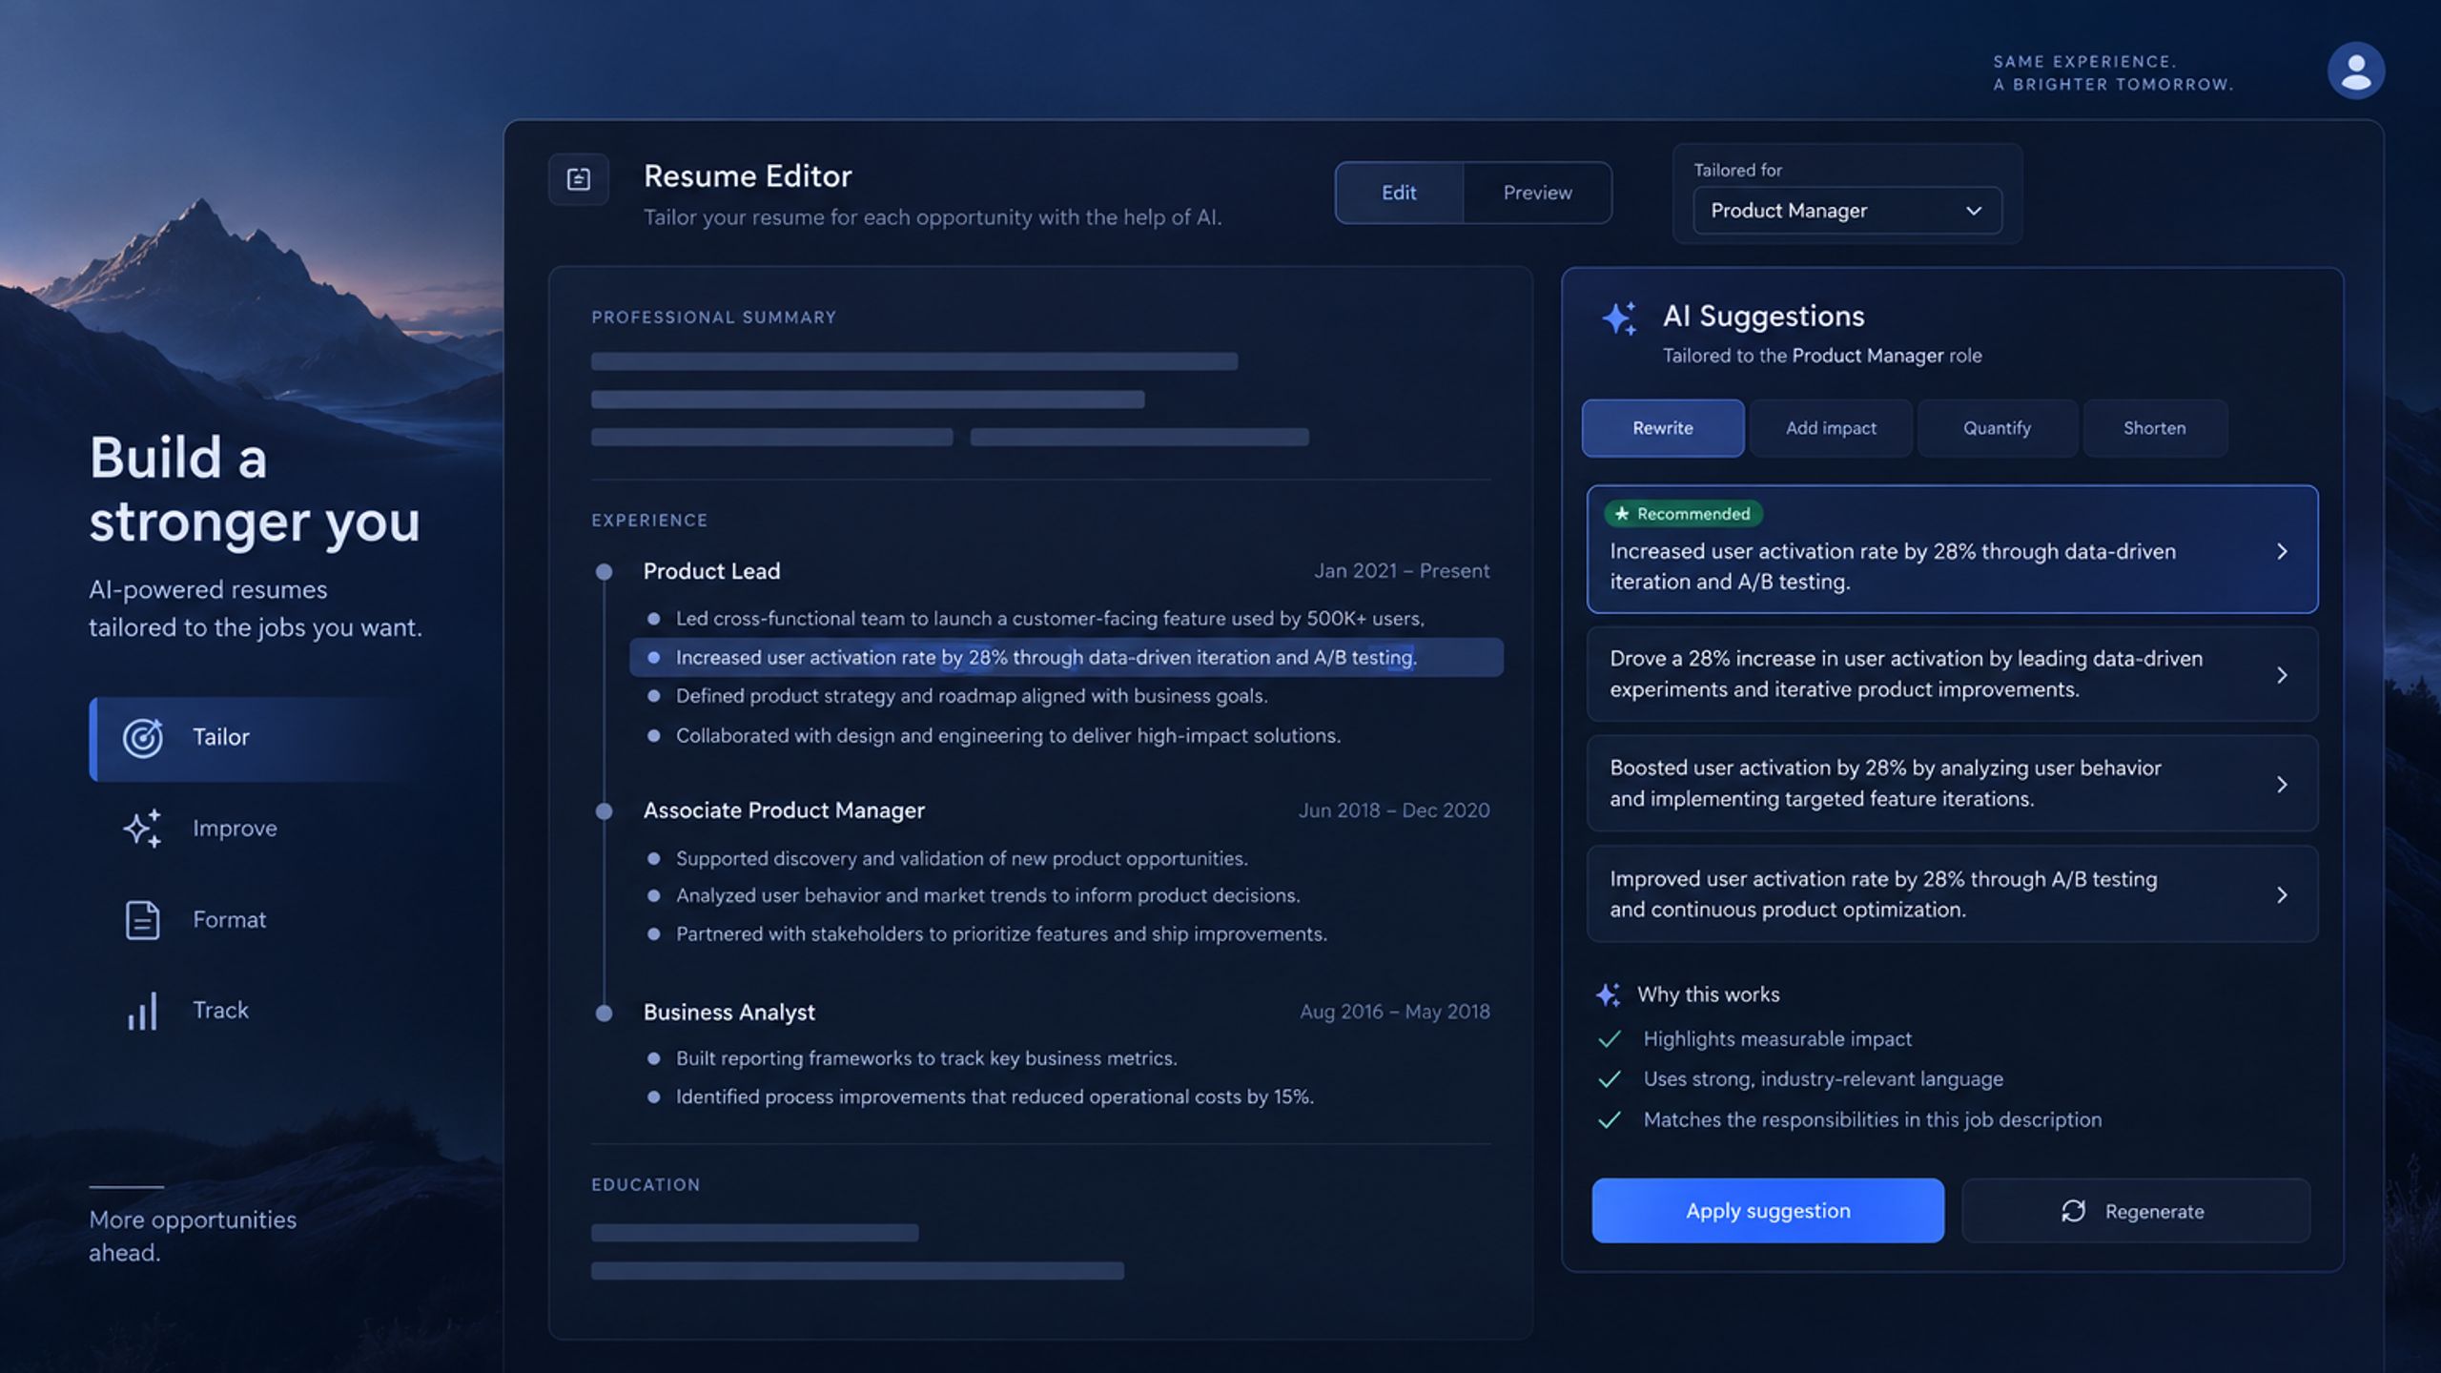Image resolution: width=2441 pixels, height=1373 pixels.
Task: Click the 'Jan 2021 – Present' date range
Action: (x=1402, y=571)
